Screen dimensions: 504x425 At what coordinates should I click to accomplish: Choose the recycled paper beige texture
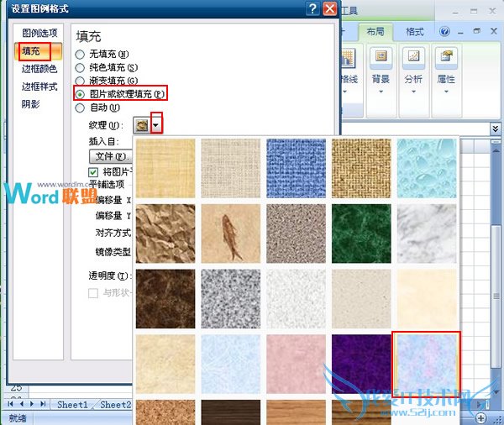[x=361, y=299]
